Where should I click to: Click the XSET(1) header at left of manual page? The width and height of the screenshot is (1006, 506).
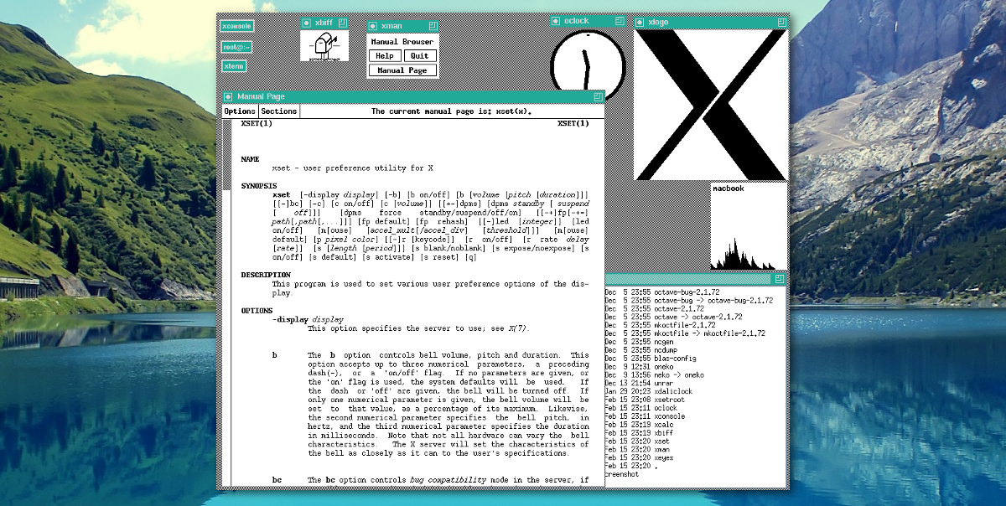(257, 123)
